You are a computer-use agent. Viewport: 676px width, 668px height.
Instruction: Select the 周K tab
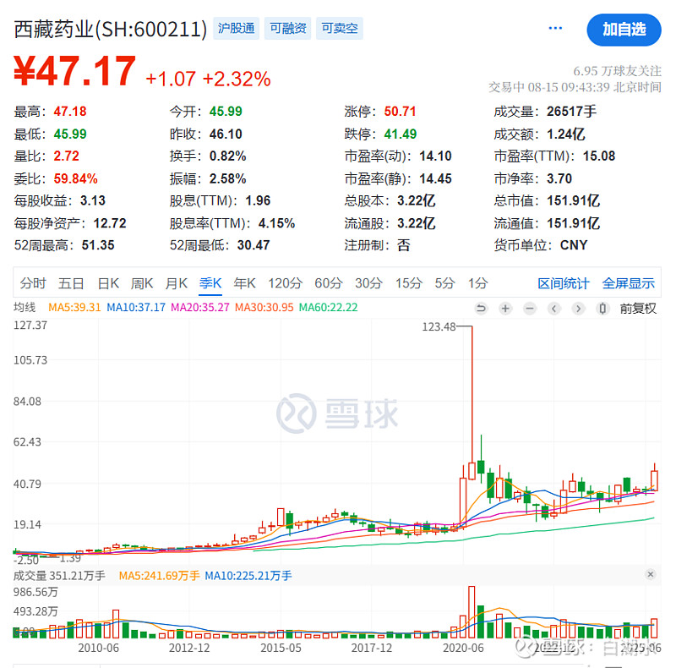(142, 283)
